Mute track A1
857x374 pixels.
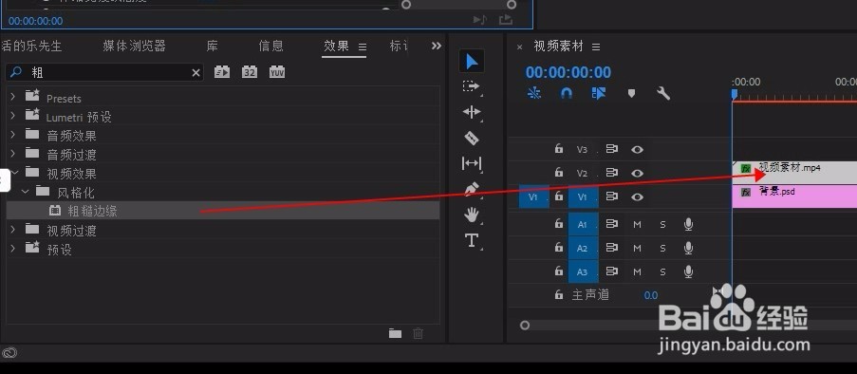[x=637, y=224]
